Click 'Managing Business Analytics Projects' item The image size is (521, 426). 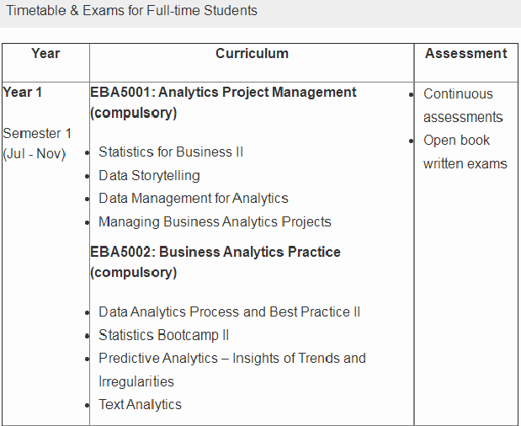215,221
